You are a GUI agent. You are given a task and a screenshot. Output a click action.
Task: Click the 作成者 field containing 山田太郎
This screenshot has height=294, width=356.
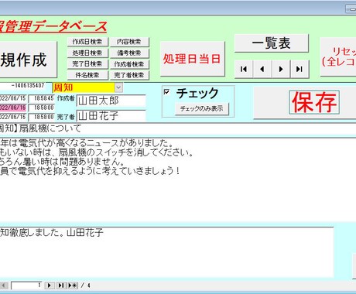coord(111,101)
